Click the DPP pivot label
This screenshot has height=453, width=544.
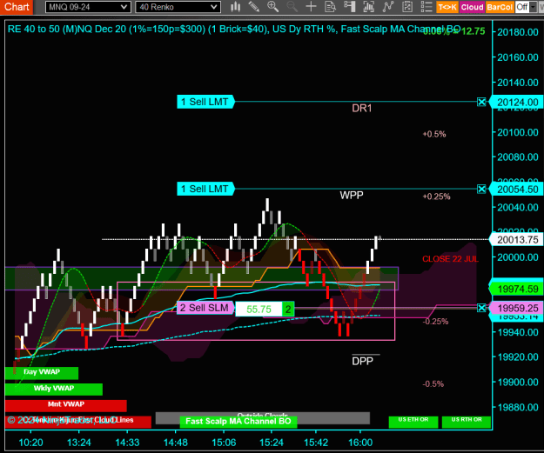[362, 362]
